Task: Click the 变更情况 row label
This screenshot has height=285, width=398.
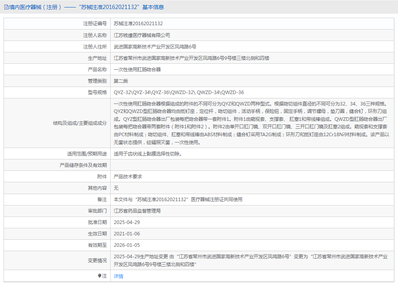Action: pos(97,260)
